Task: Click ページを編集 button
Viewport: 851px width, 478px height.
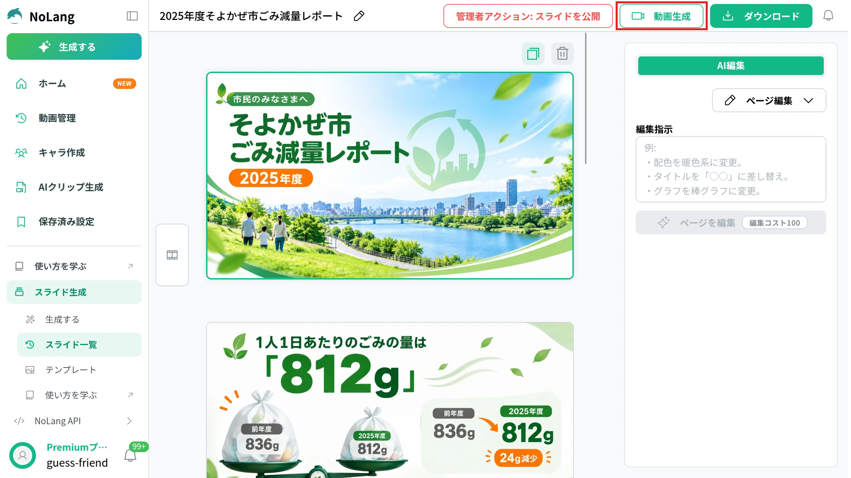Action: (x=731, y=222)
